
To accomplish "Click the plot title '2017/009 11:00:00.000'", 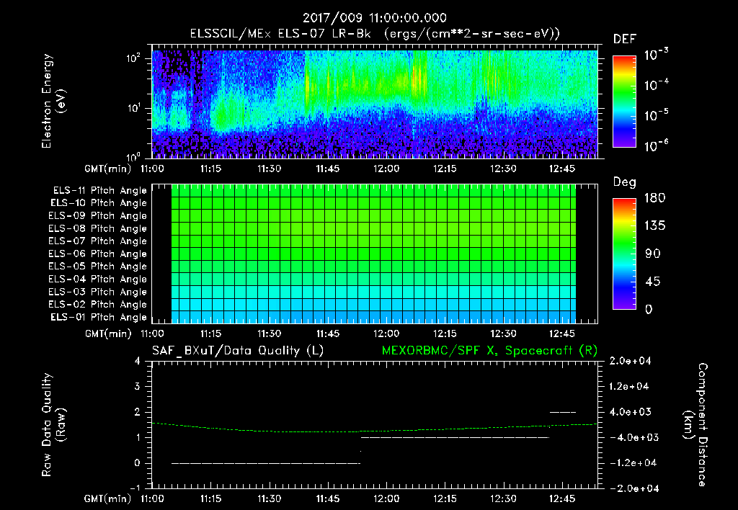I will click(374, 18).
